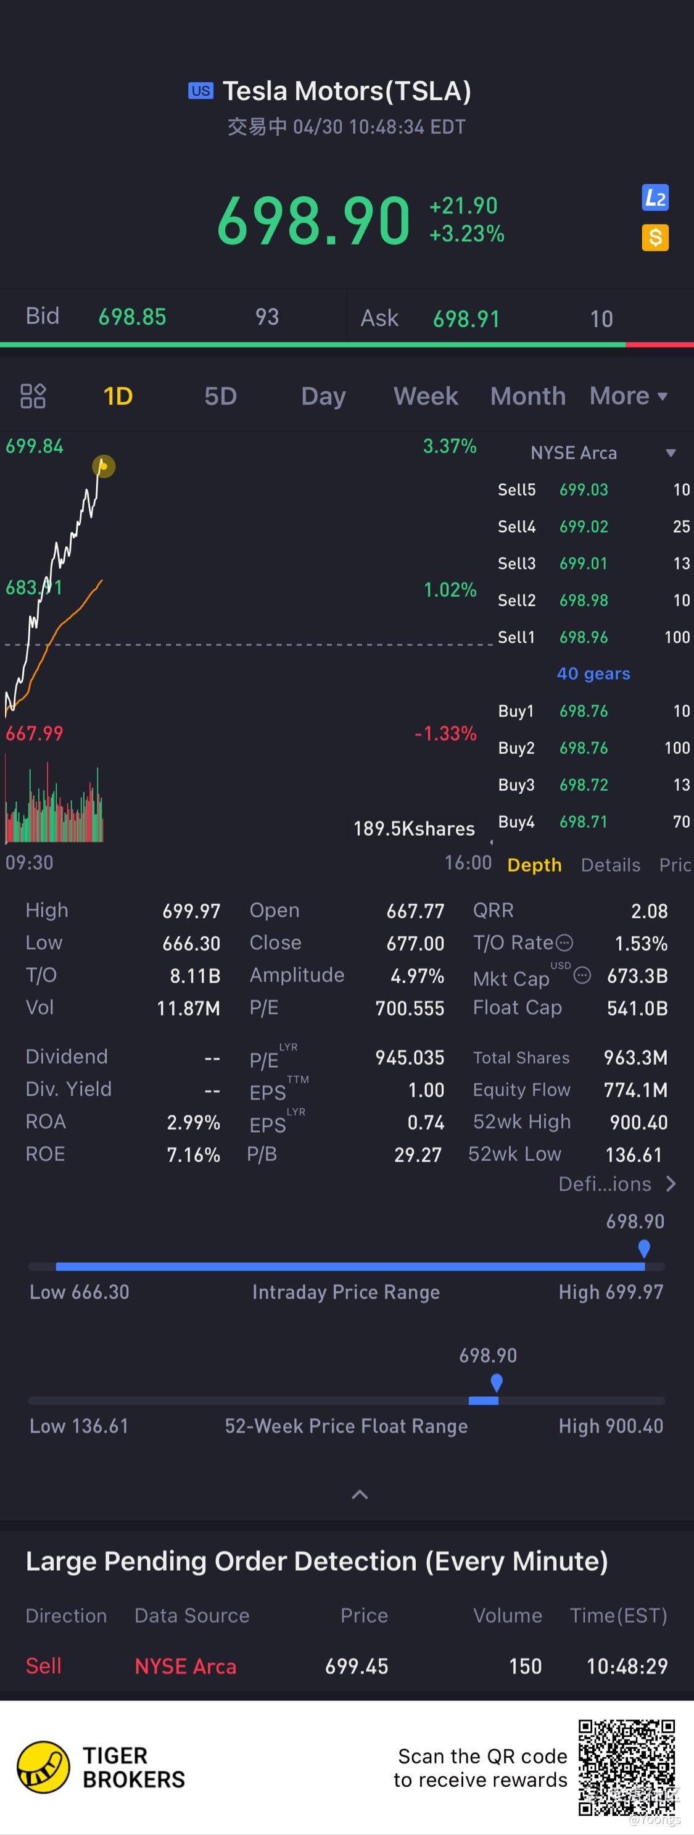Image resolution: width=694 pixels, height=1835 pixels.
Task: Tap the Vol value 11.87M
Action: click(189, 1009)
